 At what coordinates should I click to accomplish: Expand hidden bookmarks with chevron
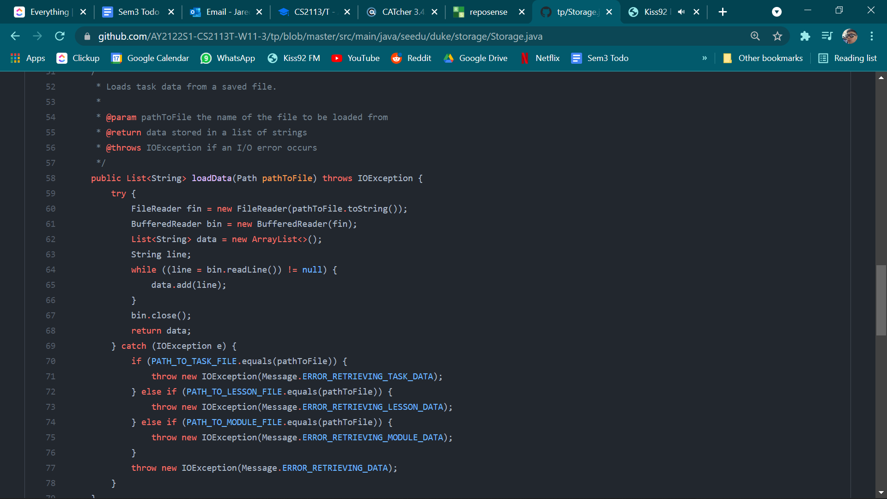705,58
